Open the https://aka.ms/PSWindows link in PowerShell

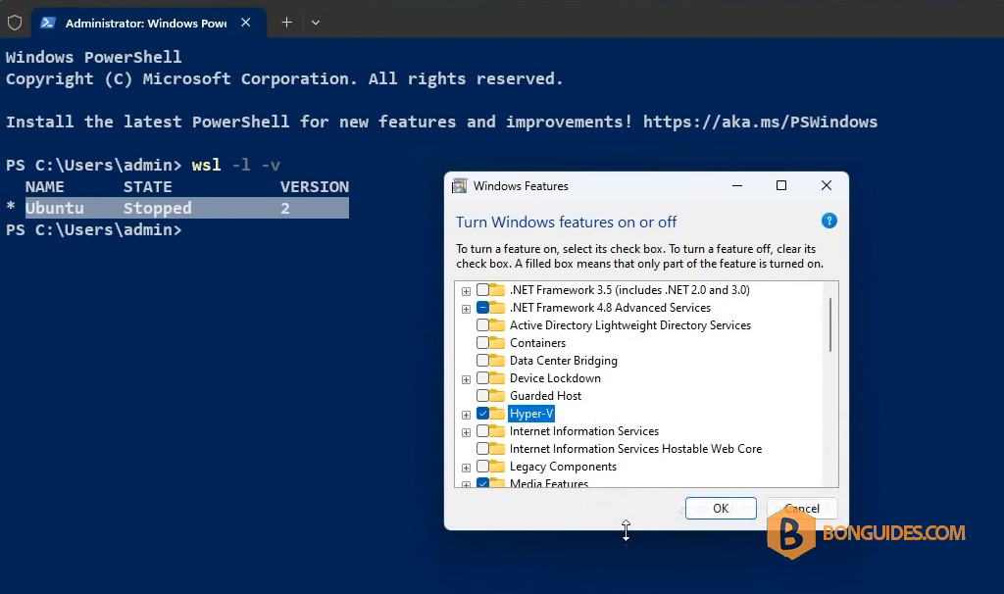click(x=760, y=122)
